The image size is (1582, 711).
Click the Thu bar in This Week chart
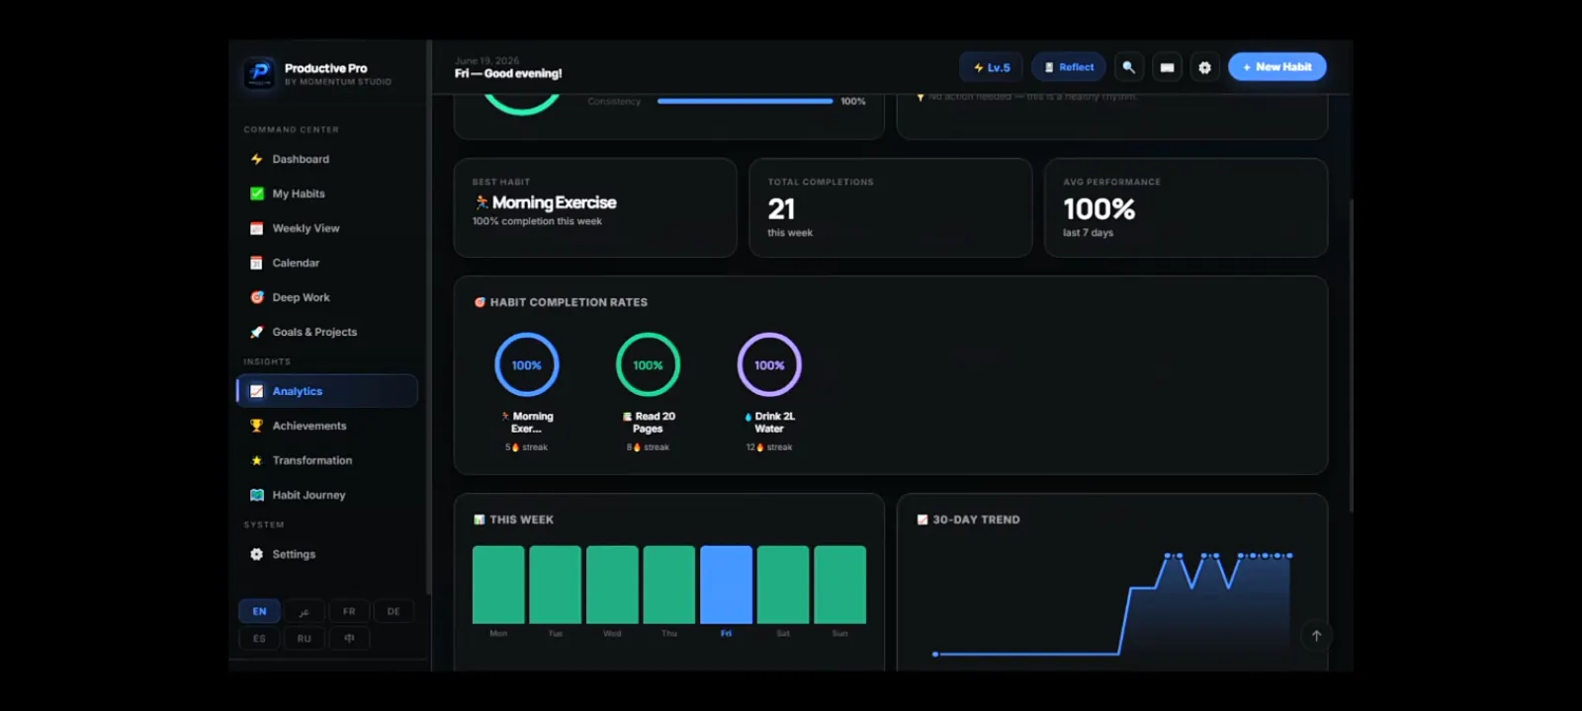pos(669,585)
